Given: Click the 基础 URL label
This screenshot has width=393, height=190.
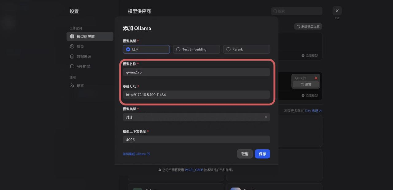Looking at the screenshot, I should click(x=130, y=86).
